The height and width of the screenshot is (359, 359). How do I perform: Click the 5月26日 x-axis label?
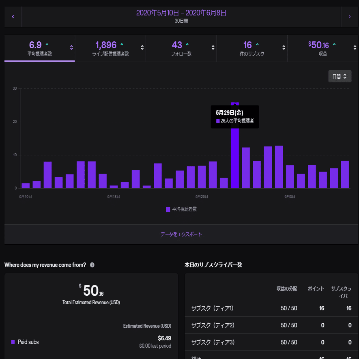(x=202, y=196)
